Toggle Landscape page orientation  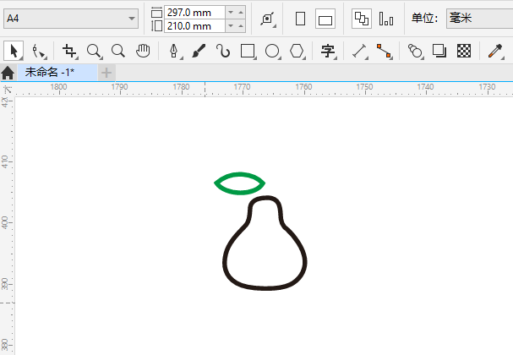325,19
